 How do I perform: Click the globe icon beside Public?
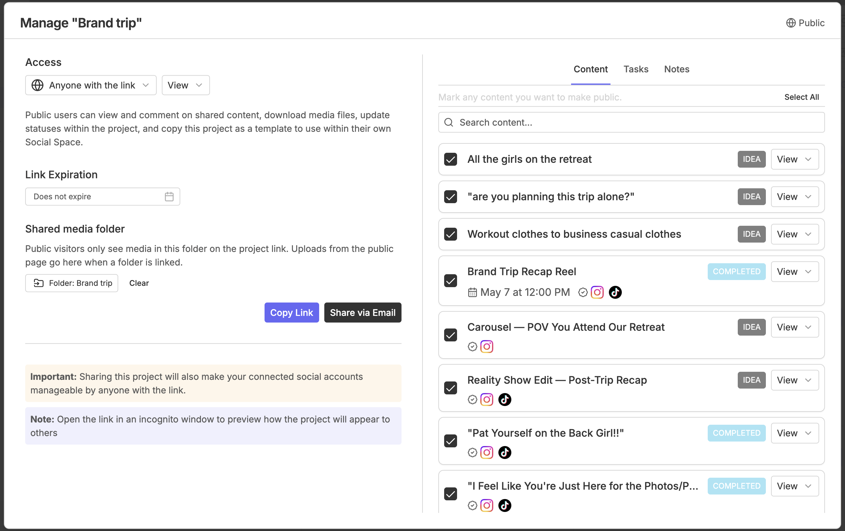tap(791, 23)
